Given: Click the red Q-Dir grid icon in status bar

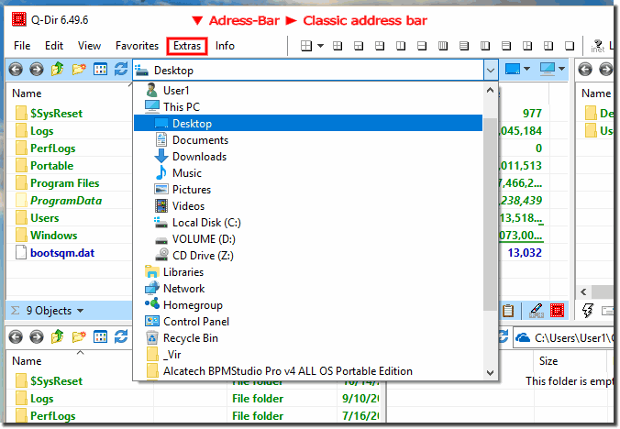Looking at the screenshot, I should pyautogui.click(x=557, y=311).
